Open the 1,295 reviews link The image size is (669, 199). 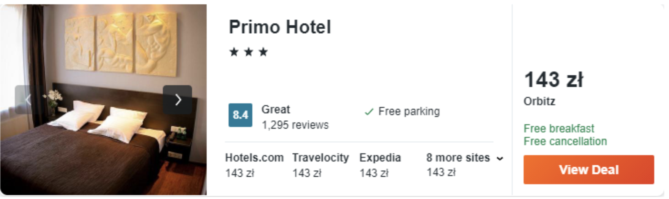295,125
